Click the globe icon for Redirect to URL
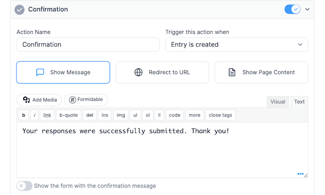 tap(138, 72)
